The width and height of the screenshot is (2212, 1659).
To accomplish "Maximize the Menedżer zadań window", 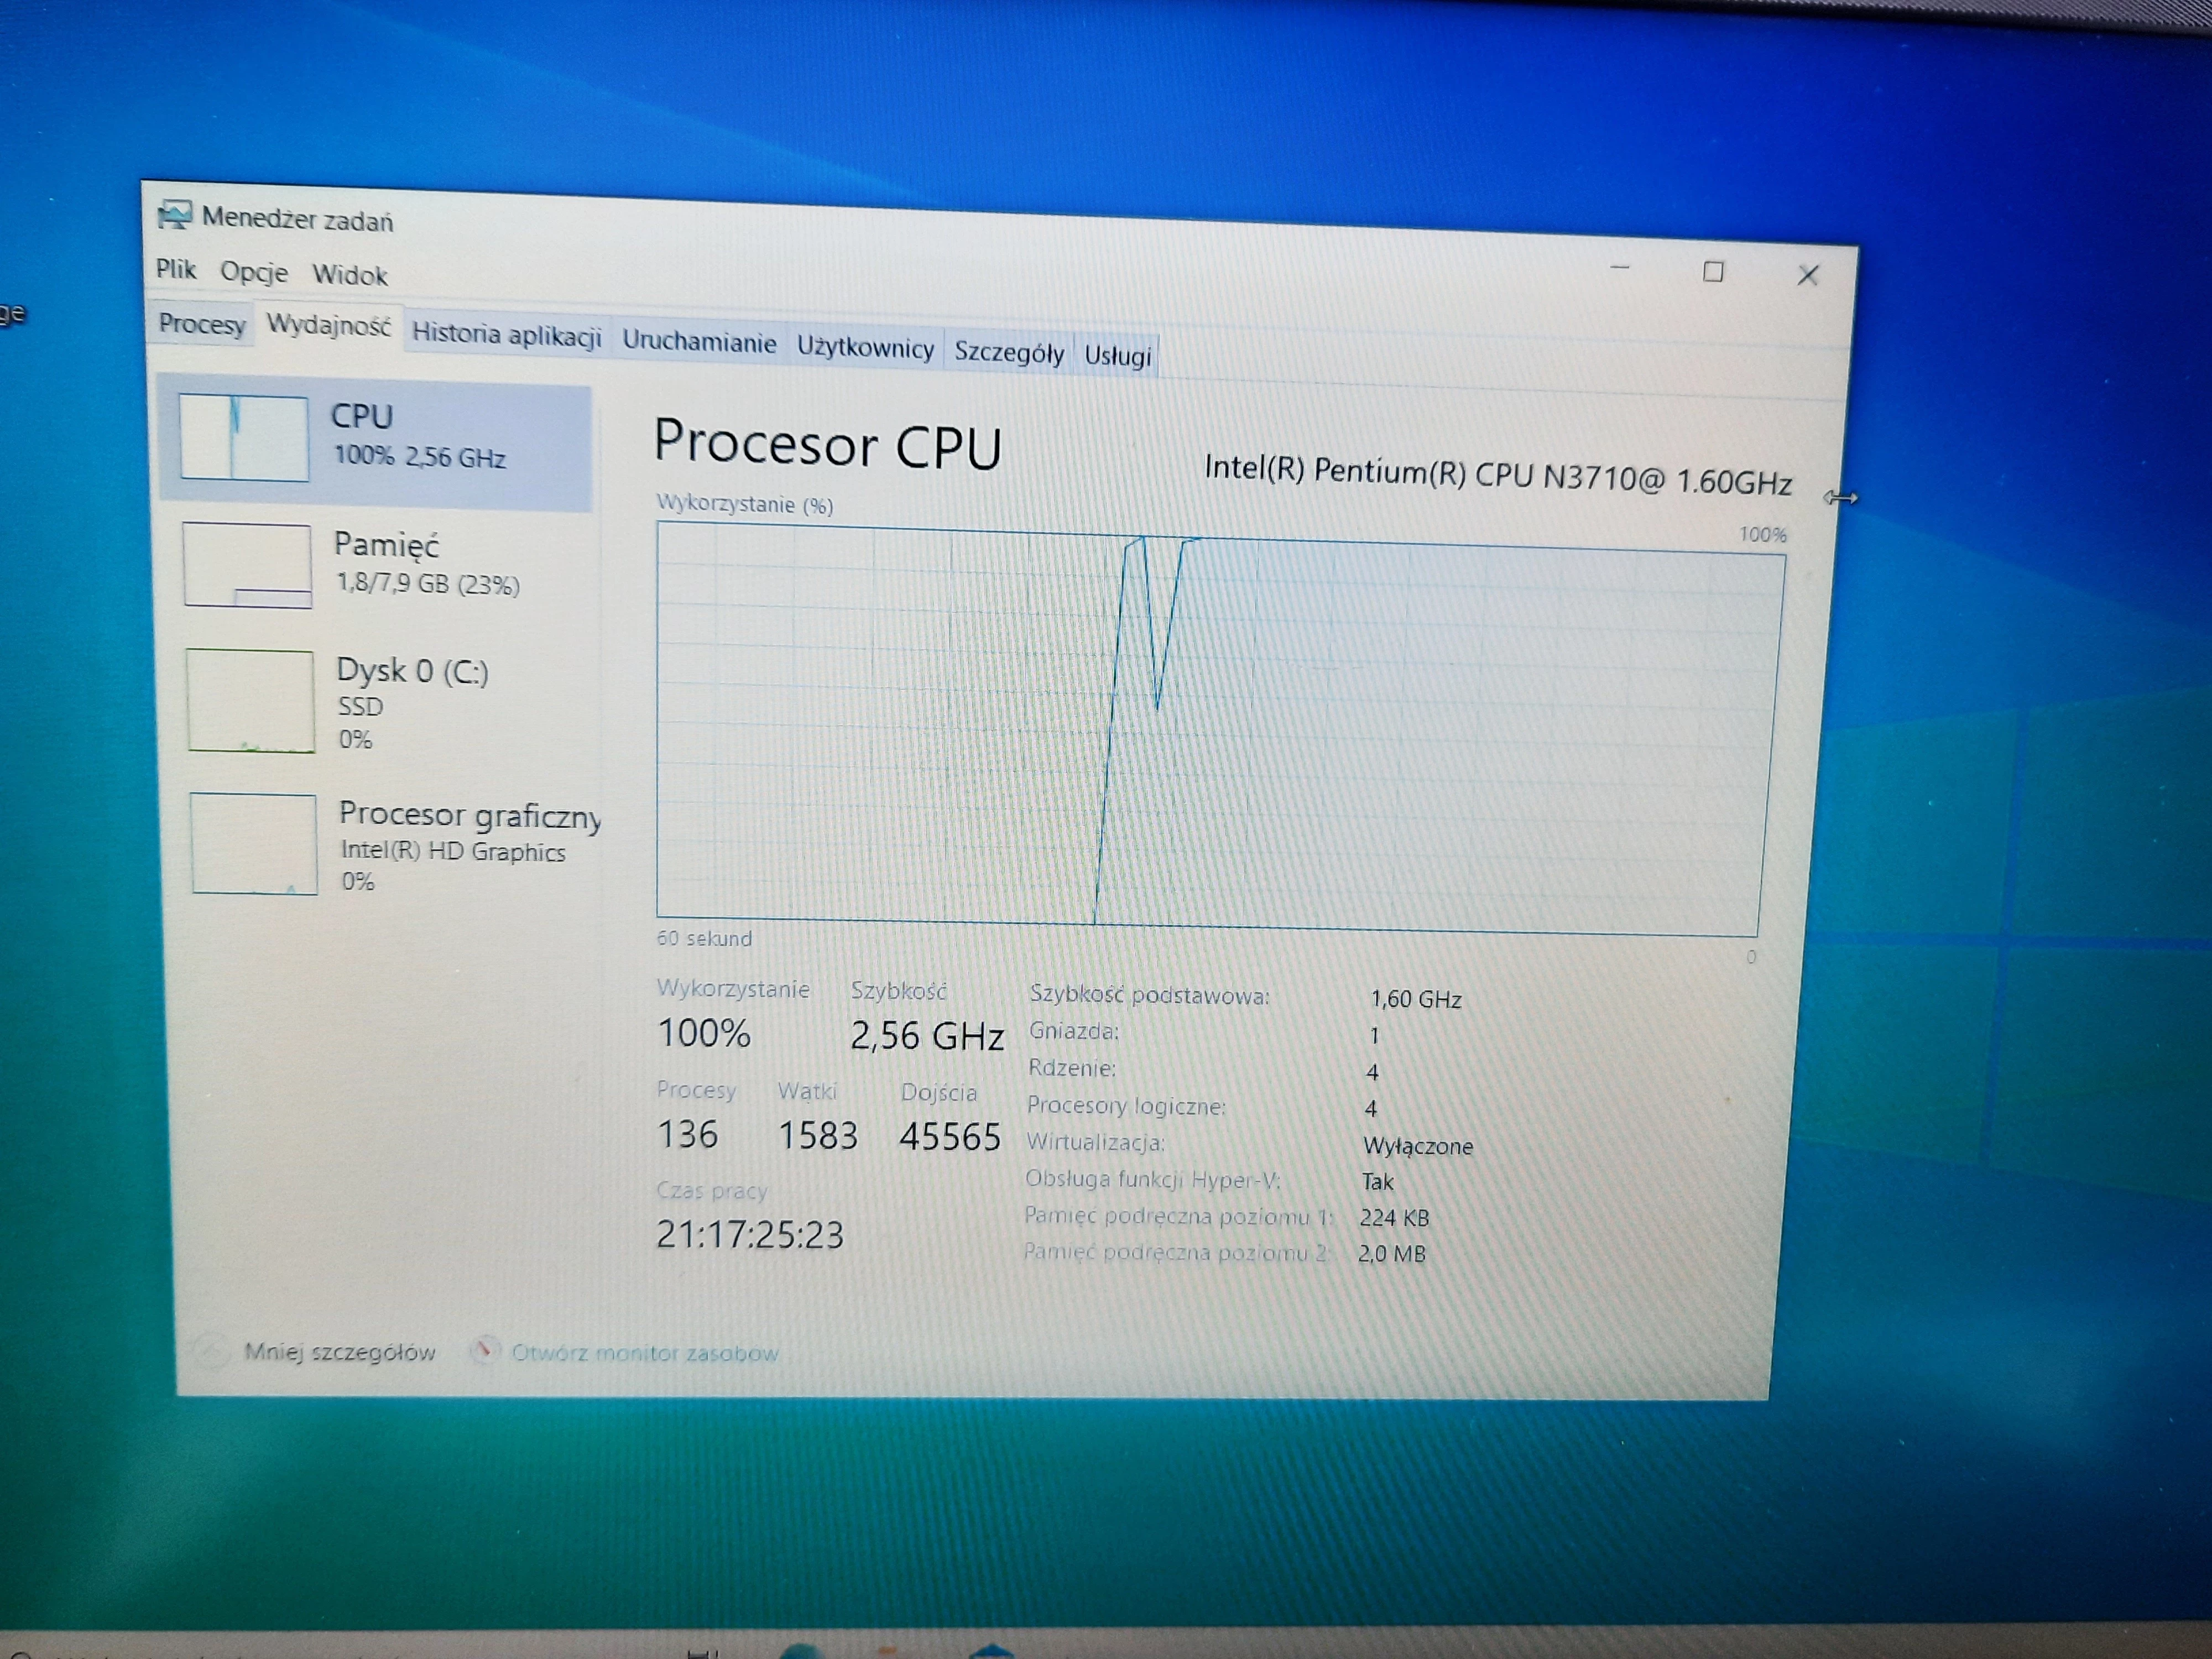I will [1713, 272].
